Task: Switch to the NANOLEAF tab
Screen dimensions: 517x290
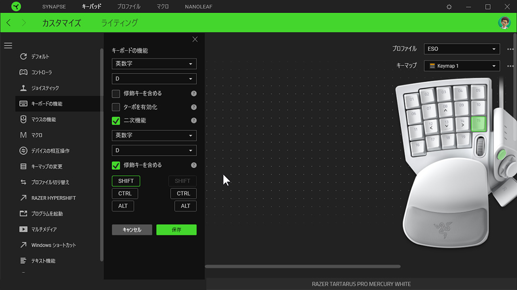Action: (x=198, y=7)
